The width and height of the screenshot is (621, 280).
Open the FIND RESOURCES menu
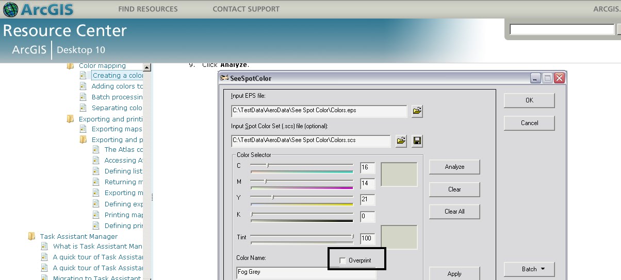148,9
